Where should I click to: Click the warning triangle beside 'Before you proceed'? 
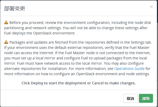click(x=6, y=22)
